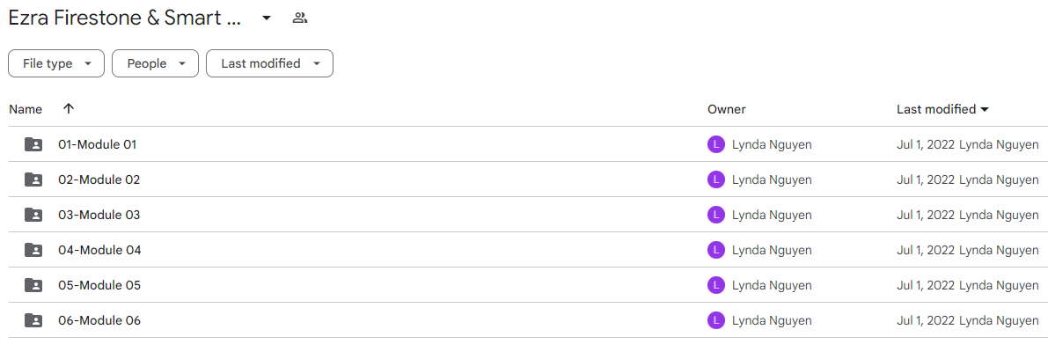Open the File type filter dropdown

pos(56,63)
